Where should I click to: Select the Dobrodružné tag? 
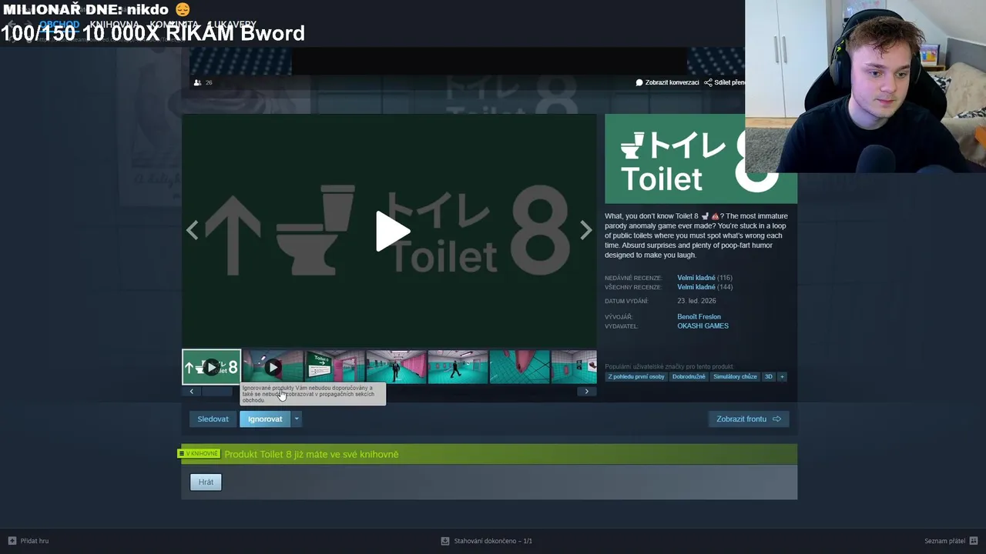click(x=689, y=377)
